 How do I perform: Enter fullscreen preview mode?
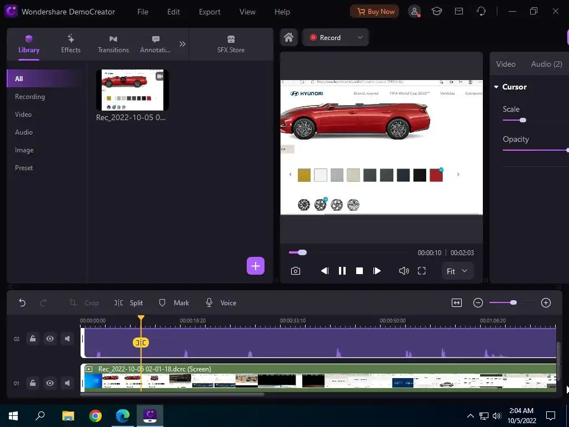coord(422,271)
